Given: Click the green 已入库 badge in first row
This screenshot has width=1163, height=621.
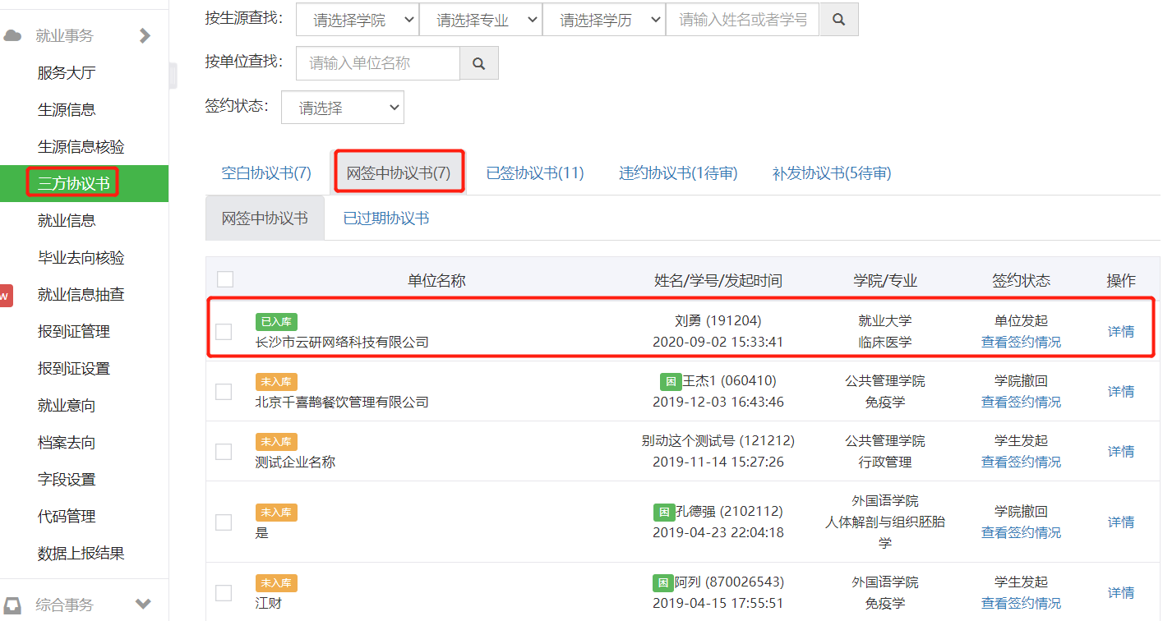Looking at the screenshot, I should (x=276, y=322).
